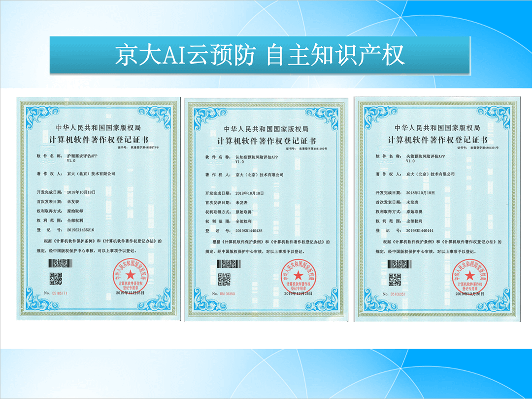Click 证书号 line on 失能预防风险评估APP certificate
The height and width of the screenshot is (399, 532).
(478, 148)
